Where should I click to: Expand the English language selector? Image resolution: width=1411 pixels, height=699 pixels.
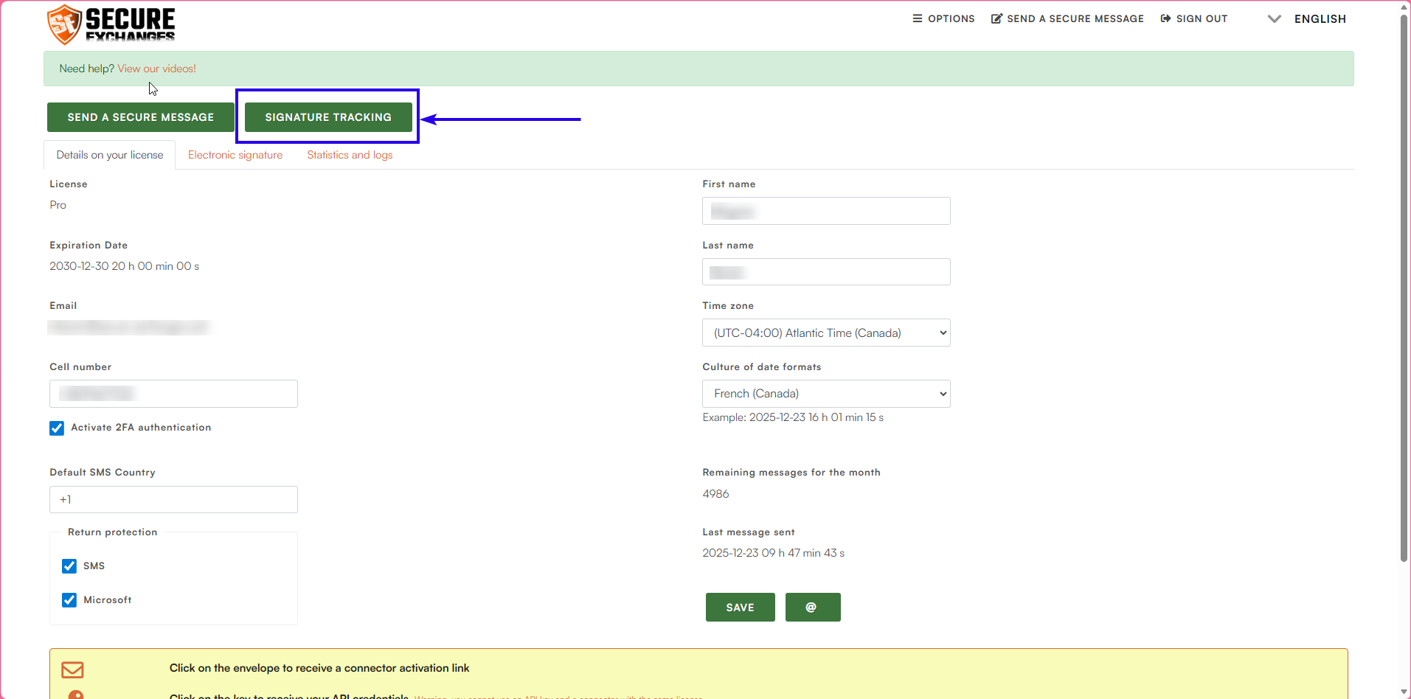pos(1307,19)
